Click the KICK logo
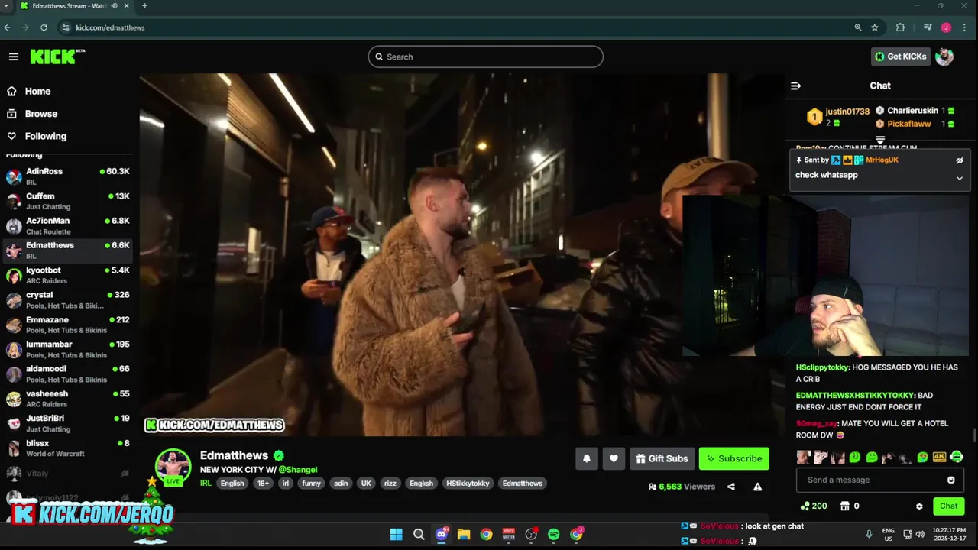 coord(57,57)
